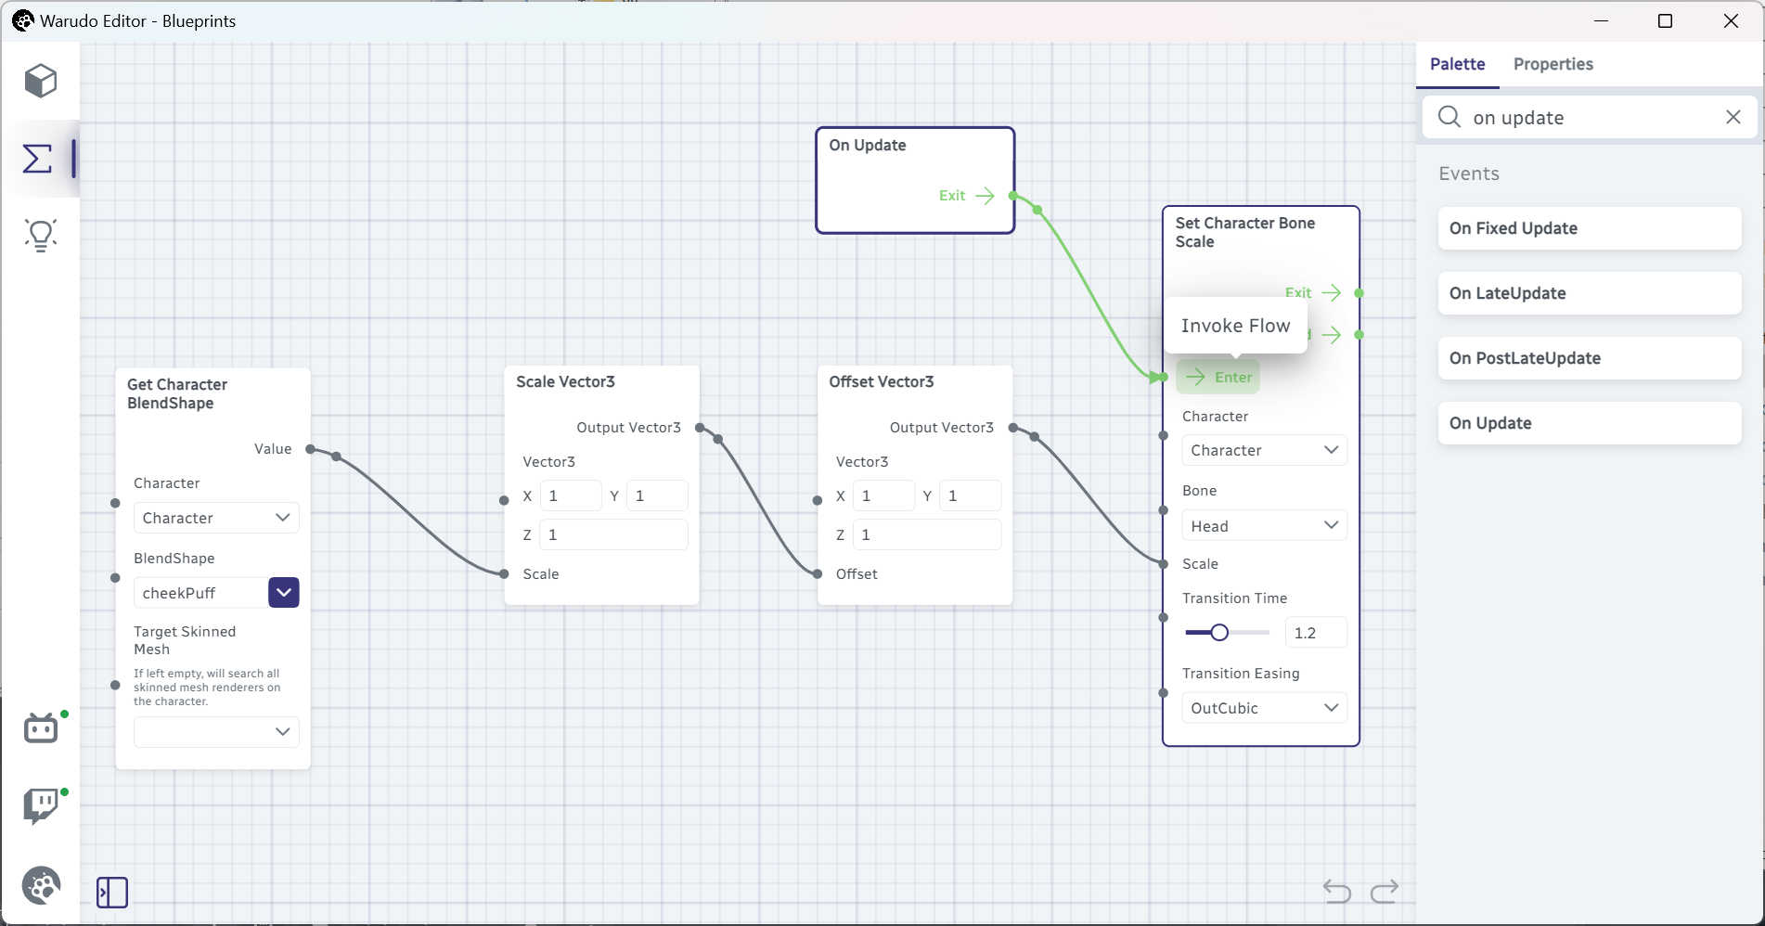
Task: Click Y field in Offset Vector3
Action: point(971,496)
